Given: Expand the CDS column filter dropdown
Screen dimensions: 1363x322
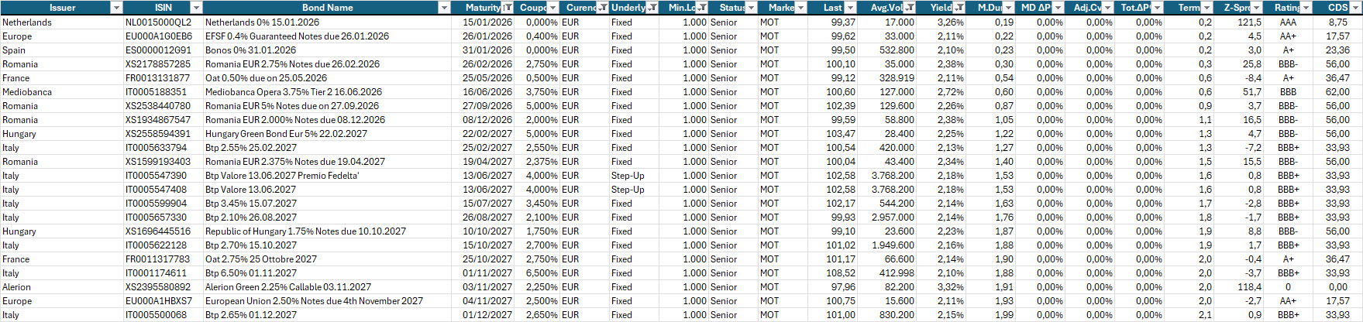Looking at the screenshot, I should [1355, 8].
